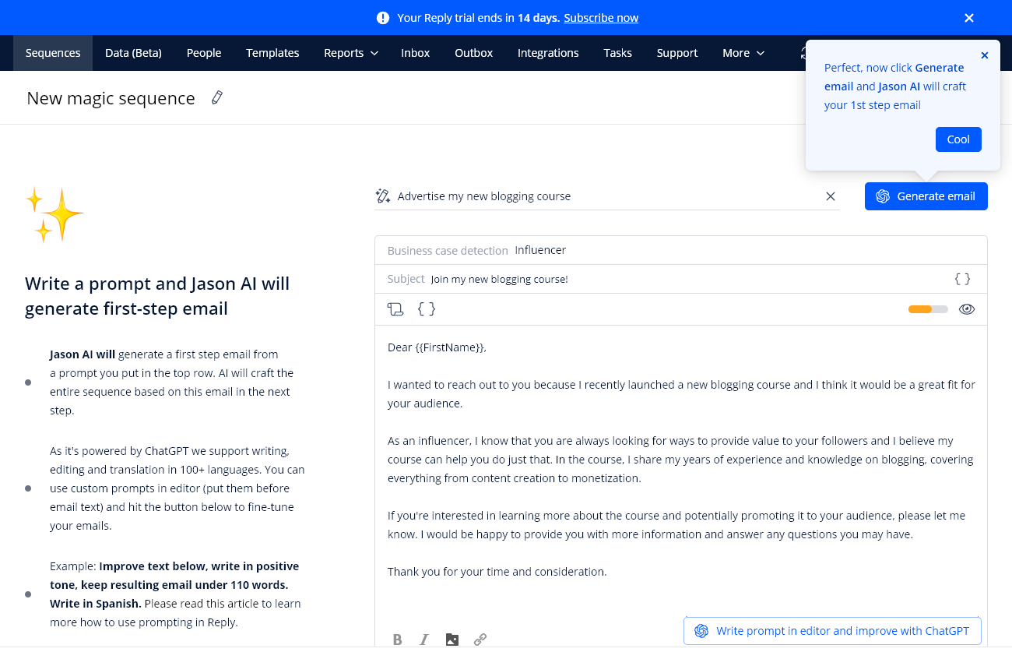Click the pencil icon to rename the sequence
Screen dimensions: 1012x652
pos(216,97)
